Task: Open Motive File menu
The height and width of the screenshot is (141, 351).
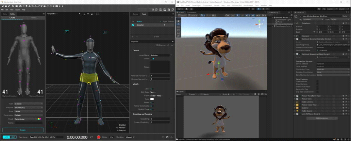Action: tap(2, 10)
